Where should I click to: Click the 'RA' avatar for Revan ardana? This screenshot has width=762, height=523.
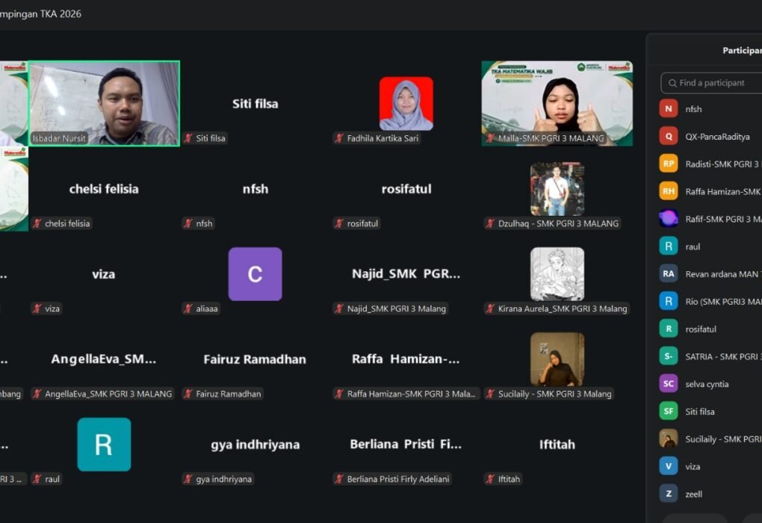click(669, 273)
